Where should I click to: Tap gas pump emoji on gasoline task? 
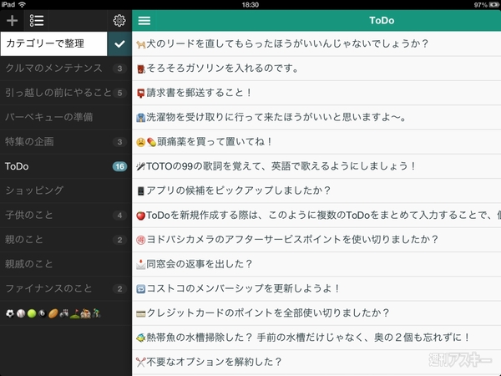tap(140, 69)
